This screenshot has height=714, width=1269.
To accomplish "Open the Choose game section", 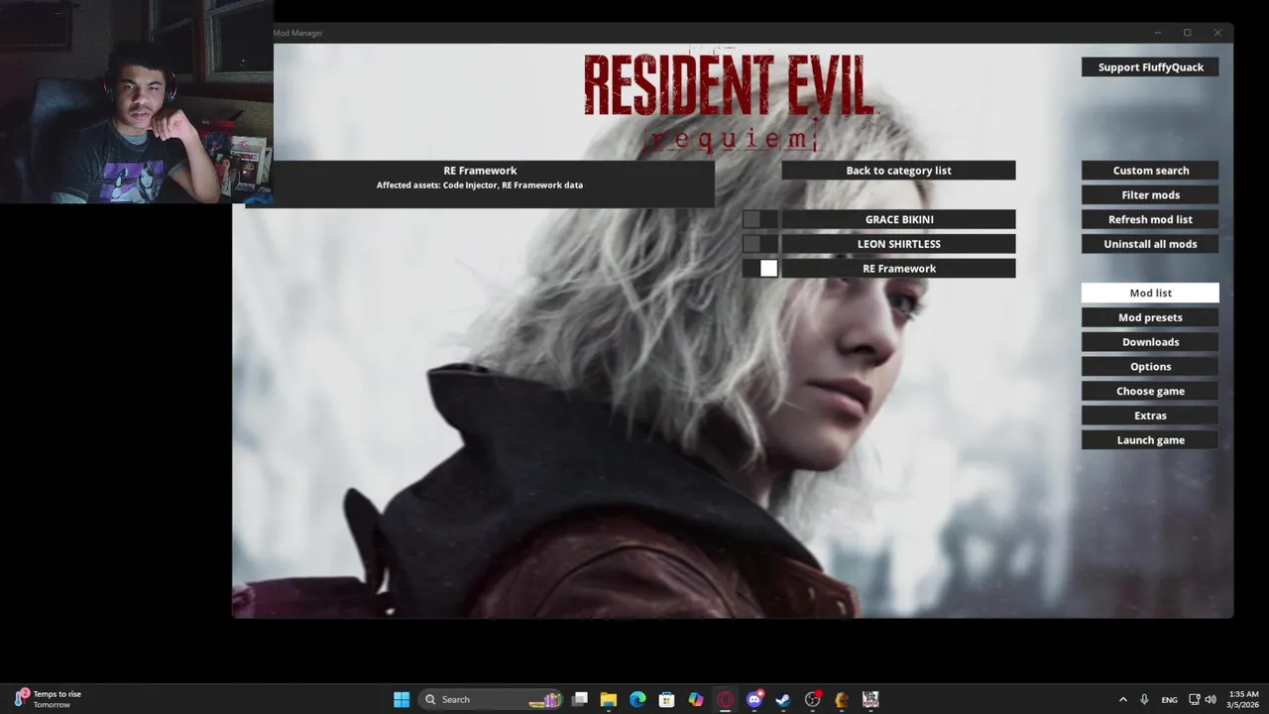I will pos(1150,391).
